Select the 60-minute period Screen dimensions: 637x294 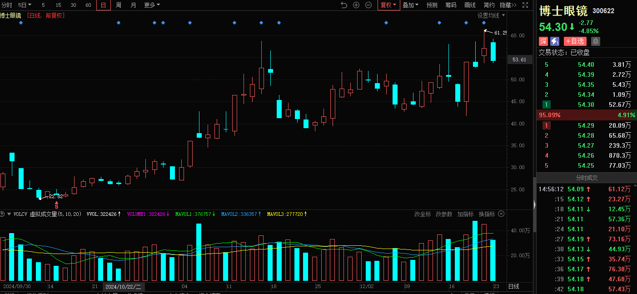pos(88,5)
